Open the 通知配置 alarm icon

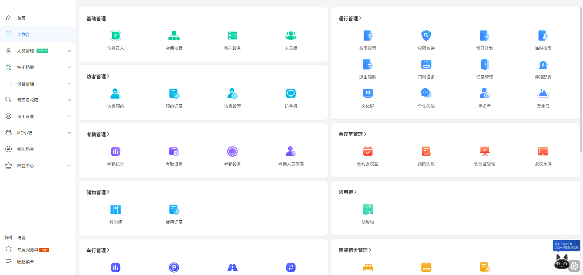(x=543, y=64)
